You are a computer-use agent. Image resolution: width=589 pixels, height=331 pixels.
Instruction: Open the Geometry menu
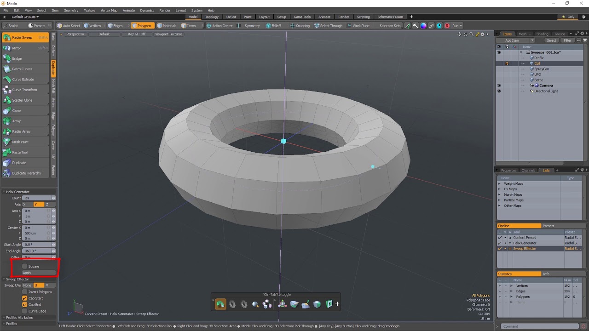71,10
